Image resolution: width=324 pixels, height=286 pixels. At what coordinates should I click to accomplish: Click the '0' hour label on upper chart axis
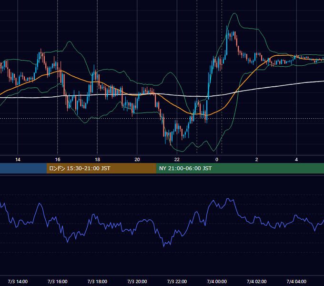click(x=217, y=160)
